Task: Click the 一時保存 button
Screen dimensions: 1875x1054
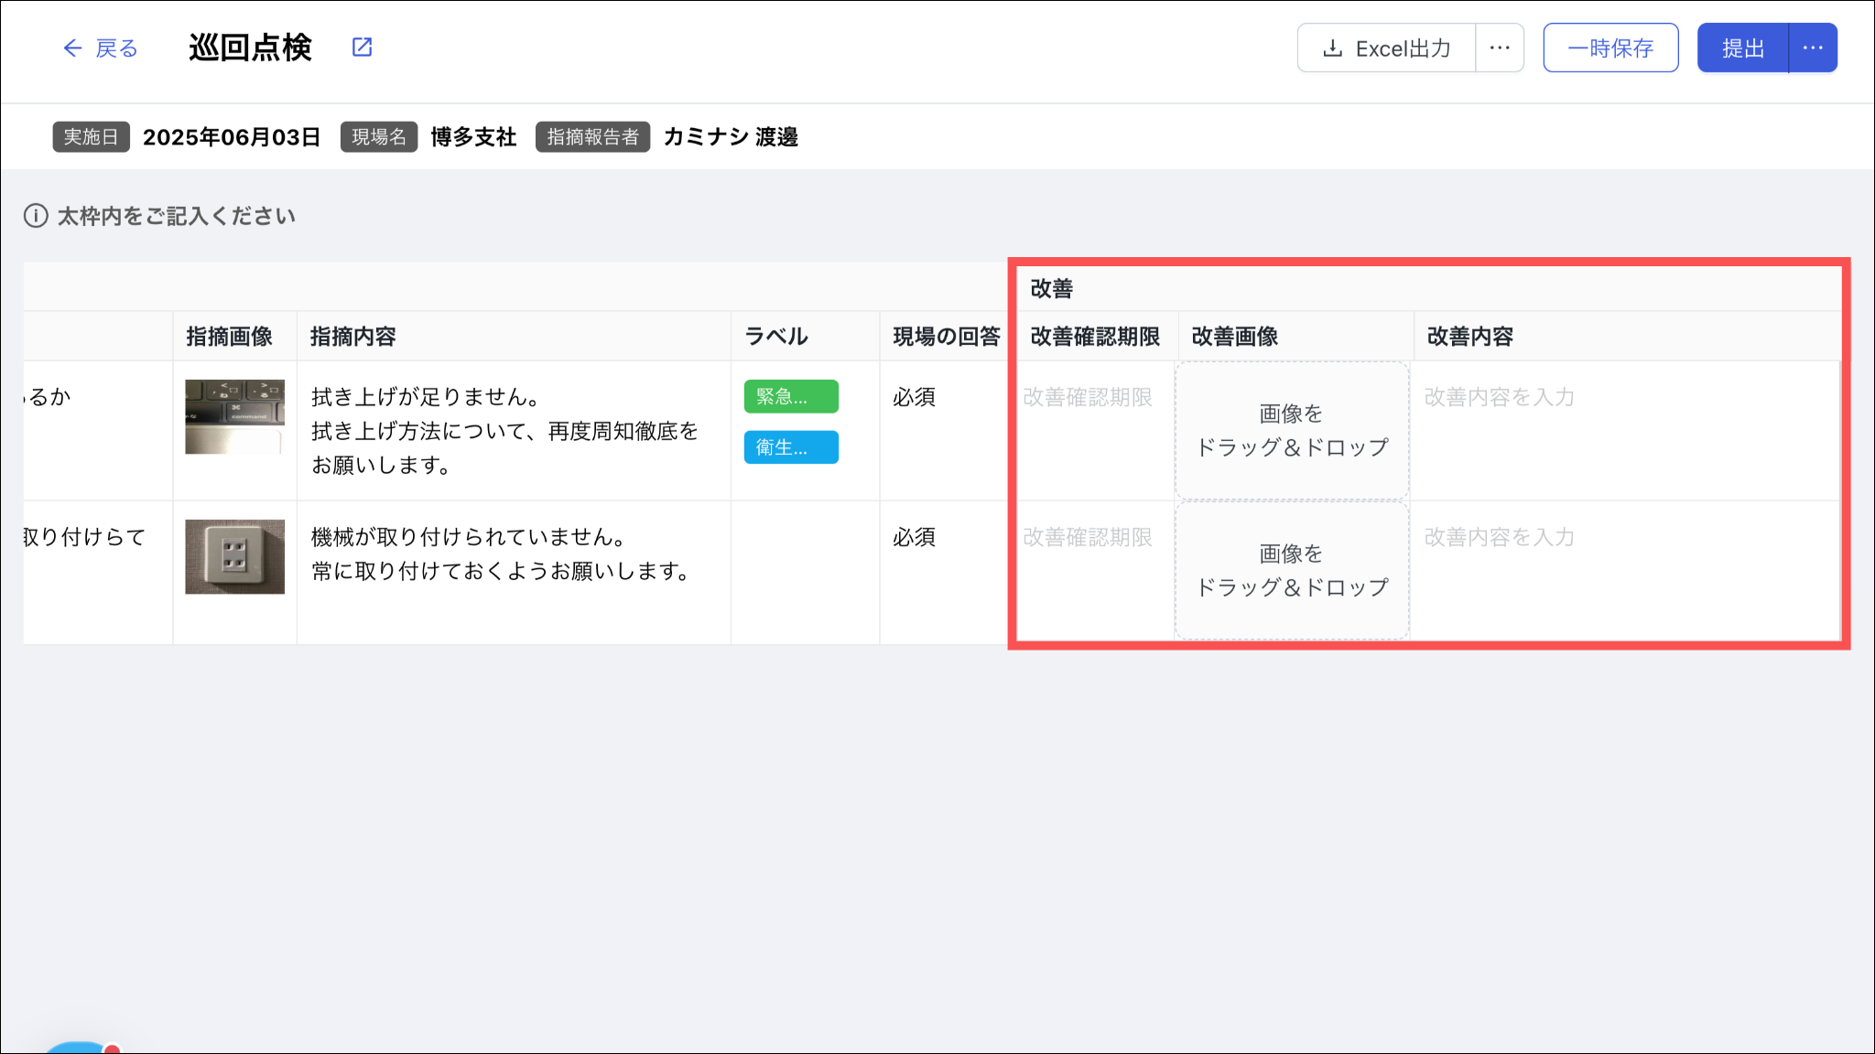Action: pyautogui.click(x=1610, y=48)
